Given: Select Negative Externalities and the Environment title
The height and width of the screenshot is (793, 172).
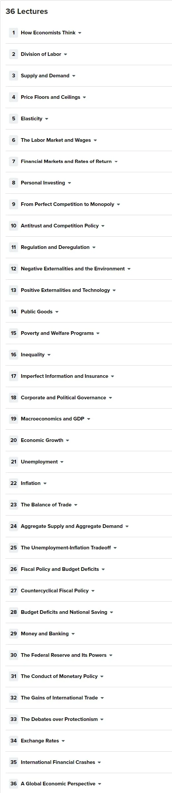Looking at the screenshot, I should [73, 269].
